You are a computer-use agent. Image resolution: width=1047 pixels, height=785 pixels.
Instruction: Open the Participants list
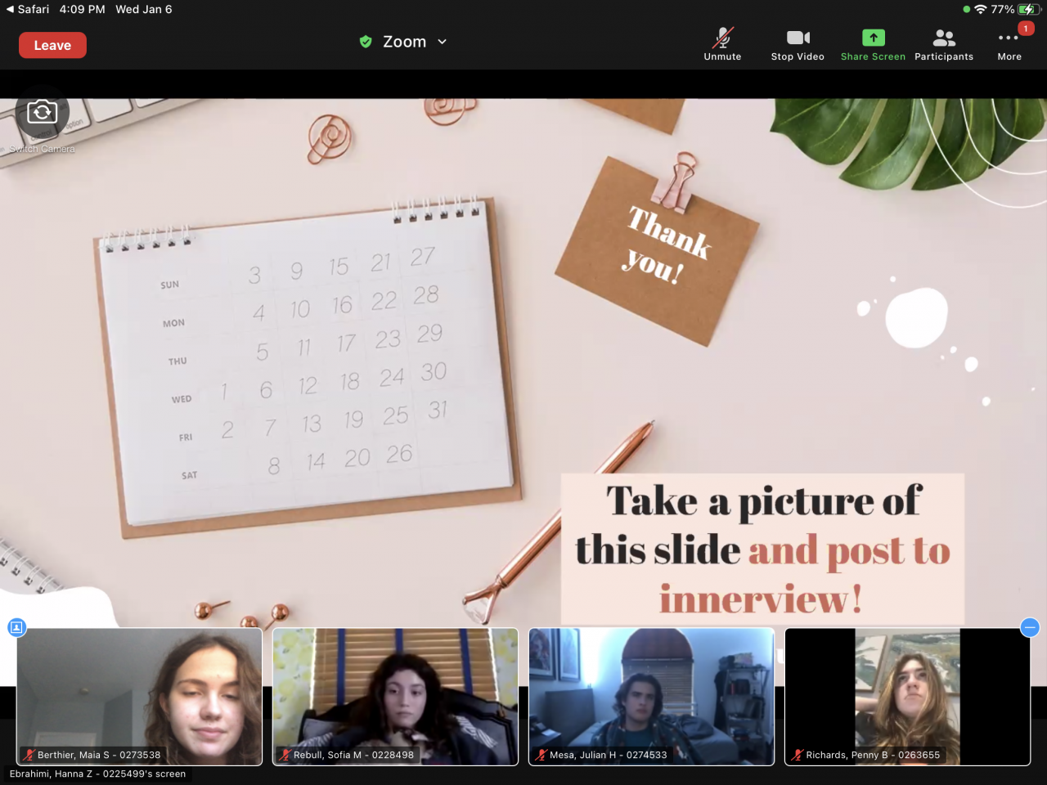(x=944, y=44)
